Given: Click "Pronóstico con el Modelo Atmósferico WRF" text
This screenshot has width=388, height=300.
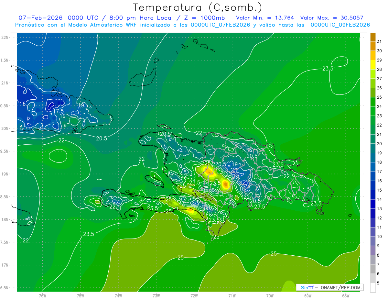Looking at the screenshot, I should pyautogui.click(x=76, y=25).
